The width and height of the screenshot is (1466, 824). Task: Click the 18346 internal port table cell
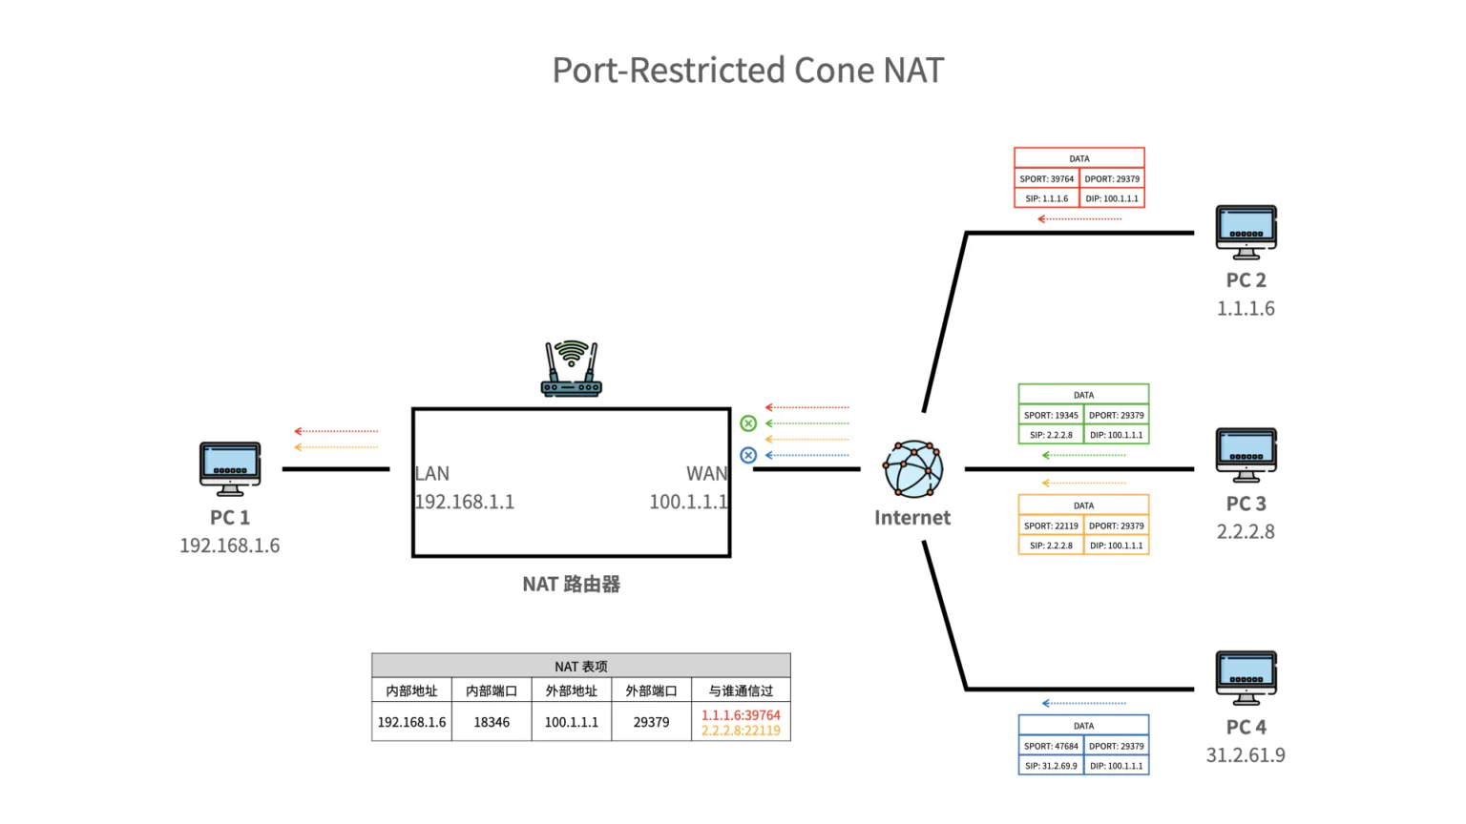pos(491,722)
